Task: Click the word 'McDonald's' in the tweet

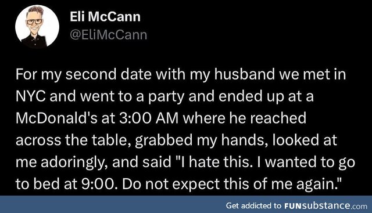Action: pos(56,118)
